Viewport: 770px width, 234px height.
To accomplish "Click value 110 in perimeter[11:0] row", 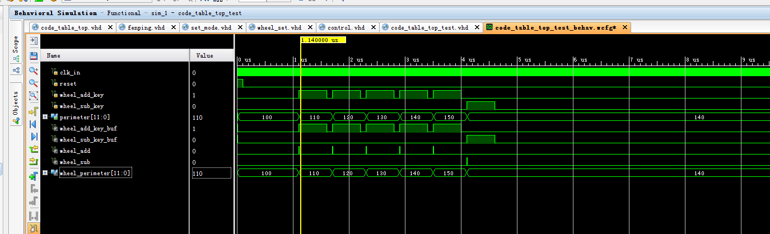I will click(x=197, y=118).
